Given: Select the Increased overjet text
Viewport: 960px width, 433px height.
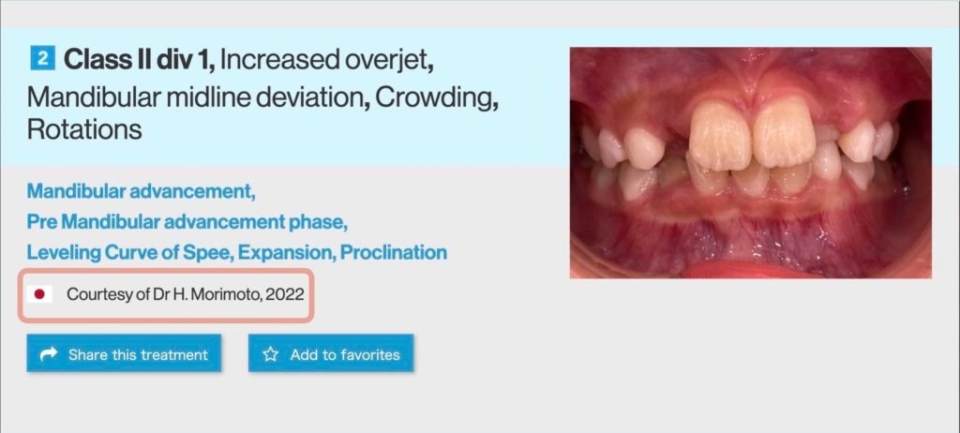Looking at the screenshot, I should click(324, 60).
